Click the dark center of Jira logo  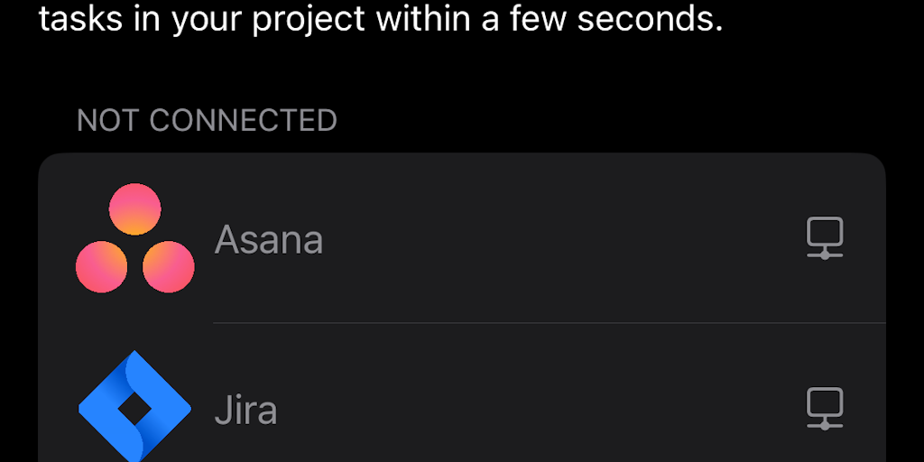click(134, 410)
